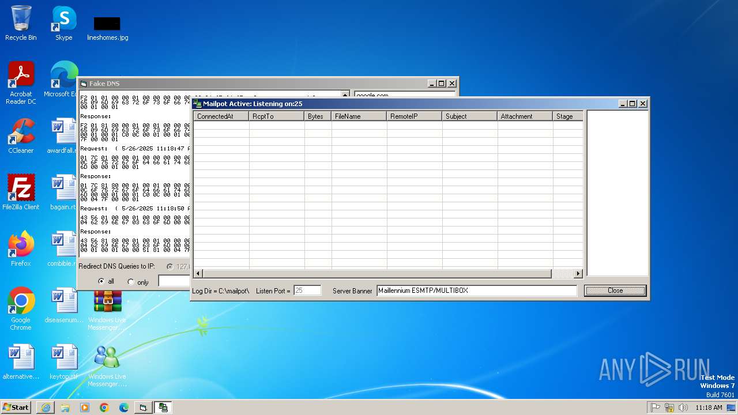This screenshot has height=415, width=738.
Task: Open File Explorer from the taskbar
Action: click(65, 408)
